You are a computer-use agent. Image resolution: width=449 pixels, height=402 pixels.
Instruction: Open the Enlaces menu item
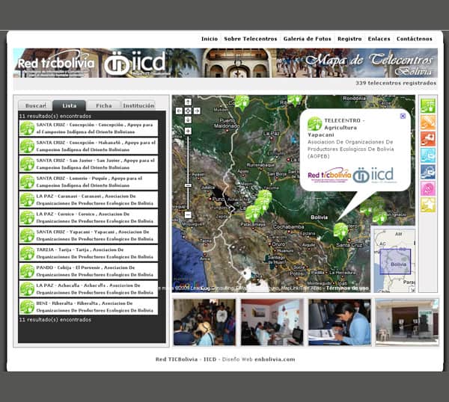(x=379, y=39)
